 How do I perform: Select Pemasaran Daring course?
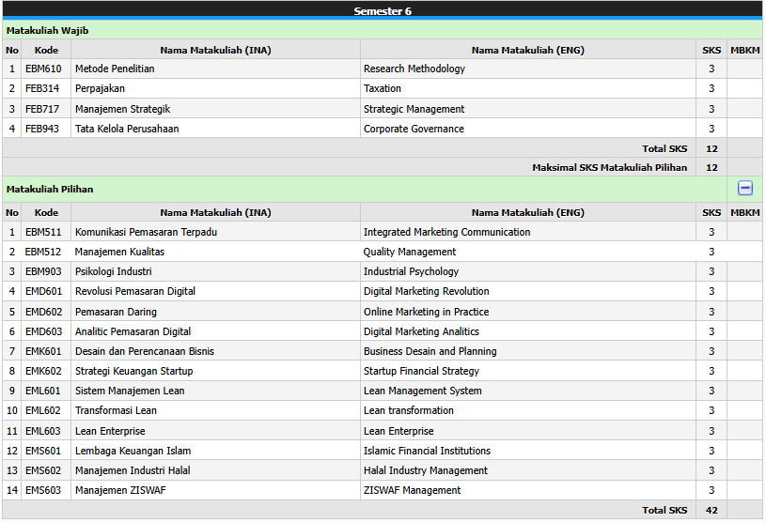(116, 312)
